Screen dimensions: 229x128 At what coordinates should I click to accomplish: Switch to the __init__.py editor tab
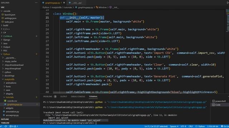pyautogui.click(x=77, y=3)
